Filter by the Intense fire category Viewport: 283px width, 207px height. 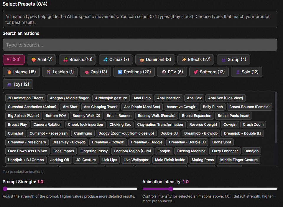21,72
